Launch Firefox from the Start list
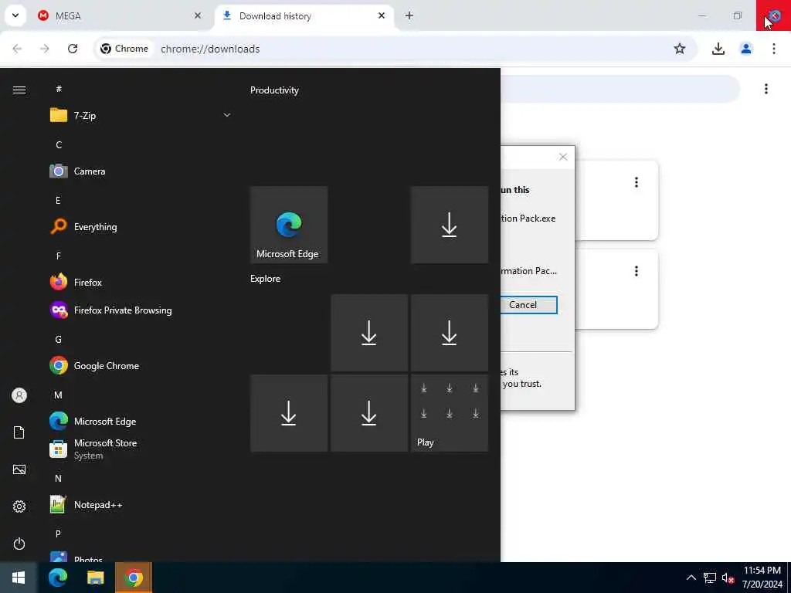Viewport: 791px width, 593px height. click(141, 283)
